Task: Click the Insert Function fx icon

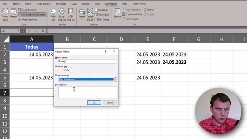Action: [43, 31]
